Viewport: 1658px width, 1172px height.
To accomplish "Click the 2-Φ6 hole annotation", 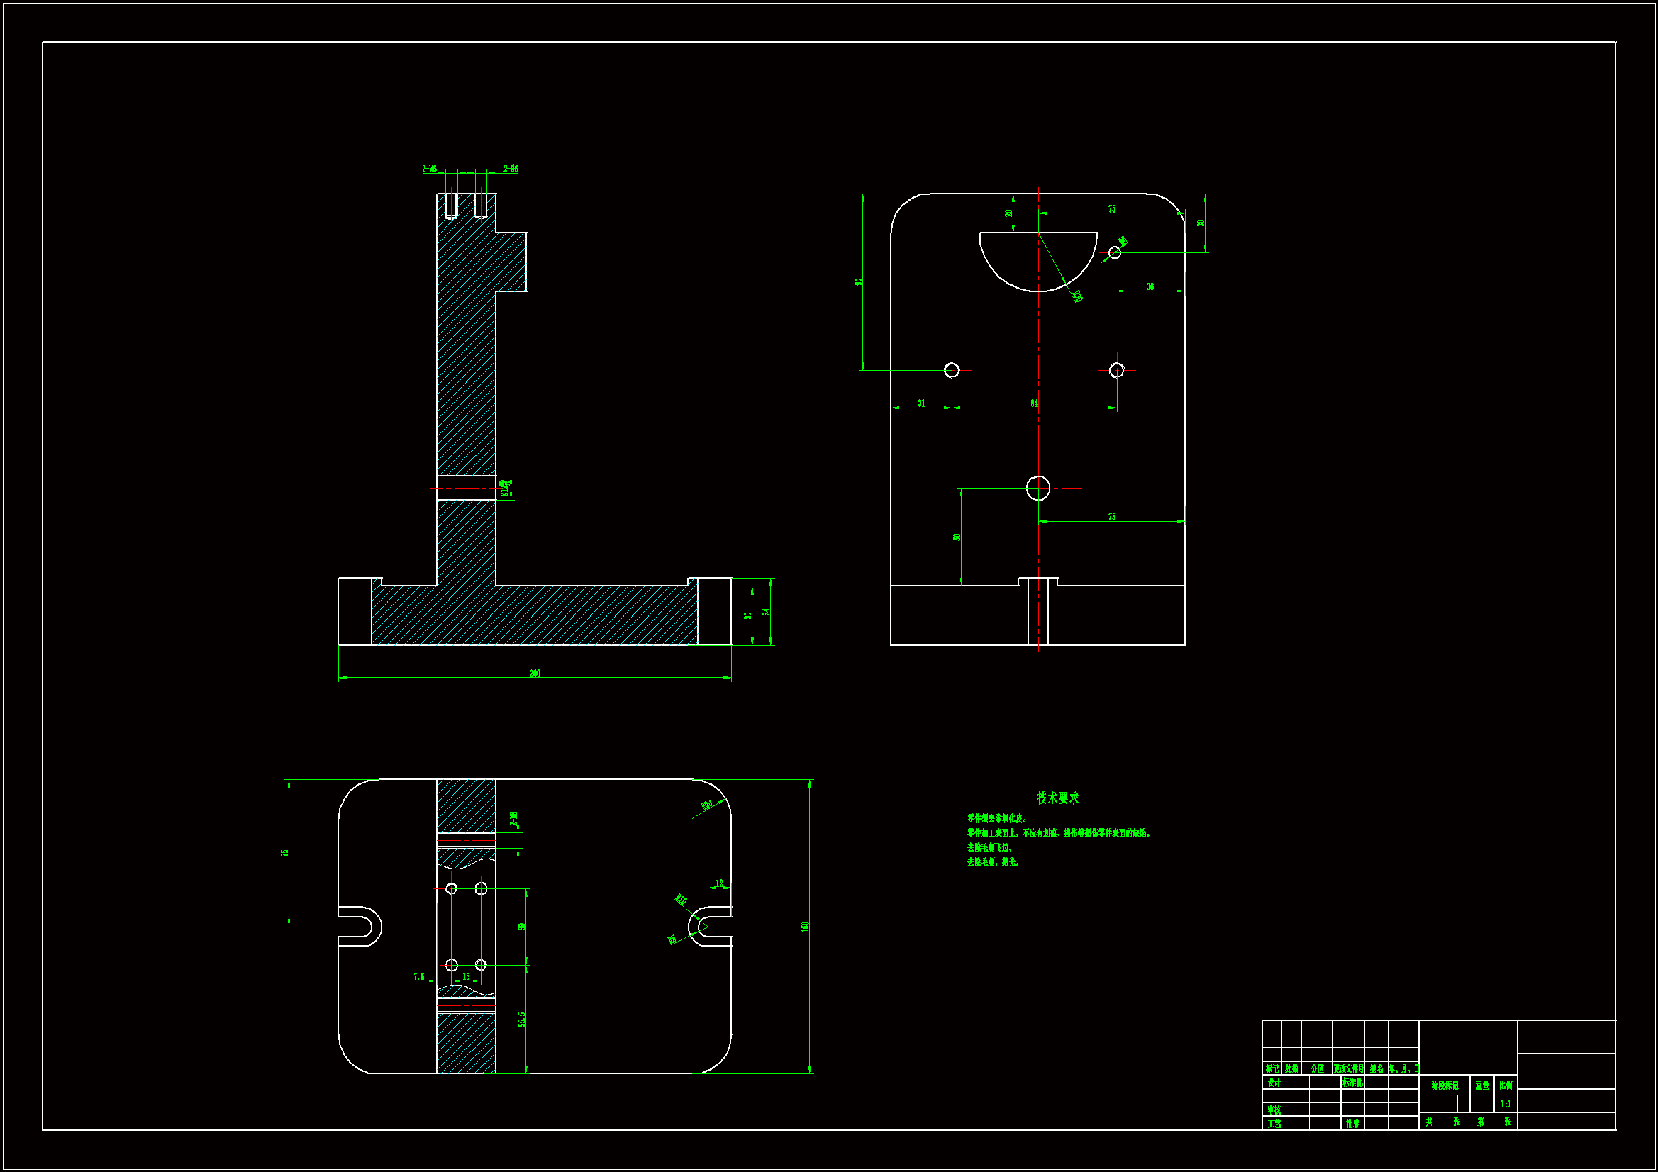I will coord(511,169).
